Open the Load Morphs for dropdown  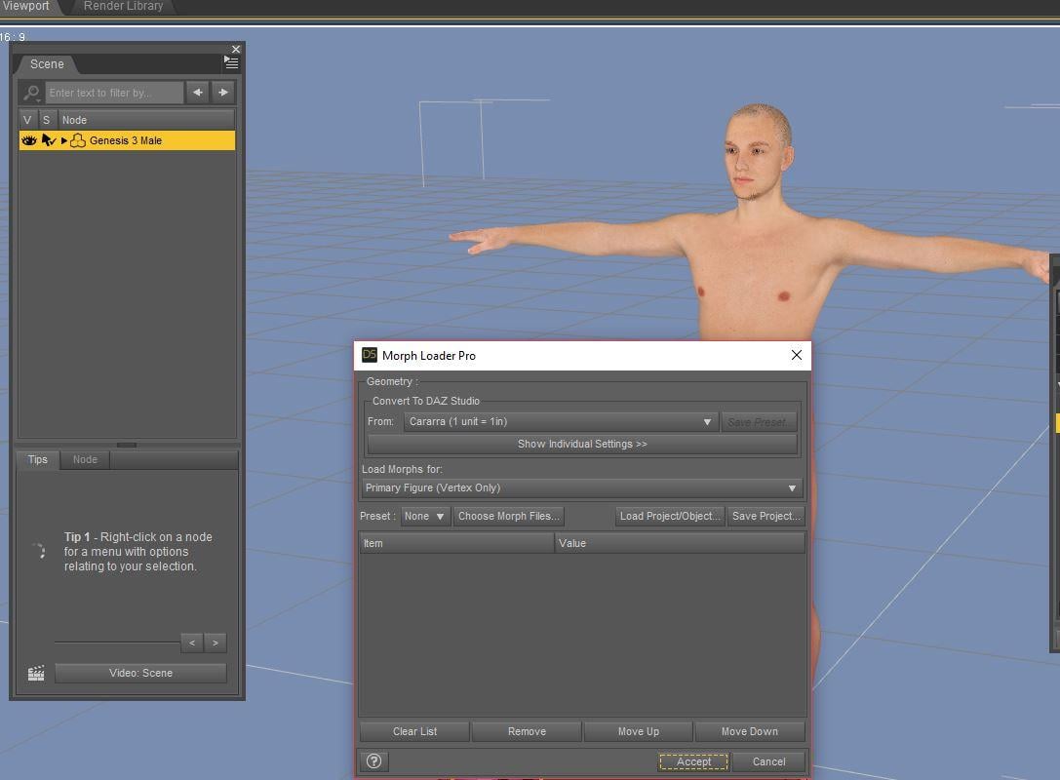pyautogui.click(x=581, y=487)
